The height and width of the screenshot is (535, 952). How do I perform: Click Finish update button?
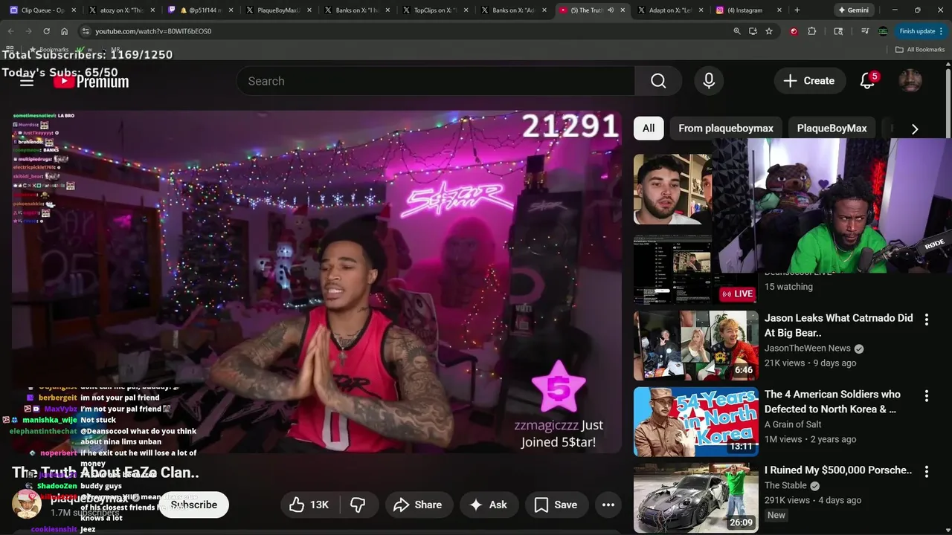coord(921,31)
